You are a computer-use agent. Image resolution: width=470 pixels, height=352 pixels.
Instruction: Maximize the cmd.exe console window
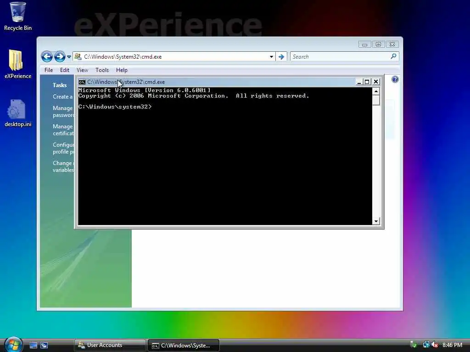[367, 82]
